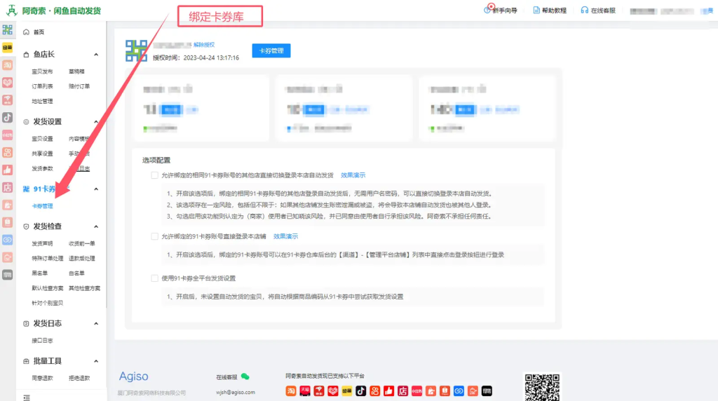The width and height of the screenshot is (718, 401).
Task: Select the Taobao platform icon in sidebar
Action: [x=7, y=65]
